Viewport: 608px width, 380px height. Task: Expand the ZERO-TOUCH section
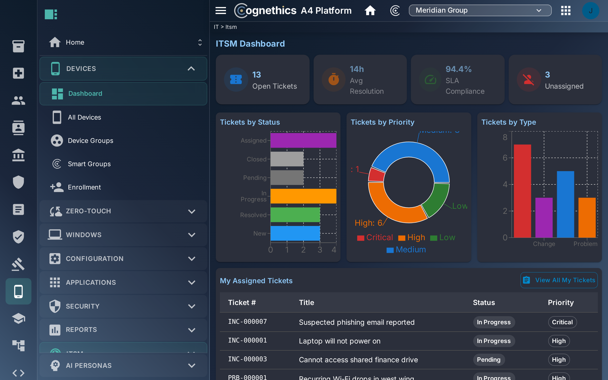[123, 211]
